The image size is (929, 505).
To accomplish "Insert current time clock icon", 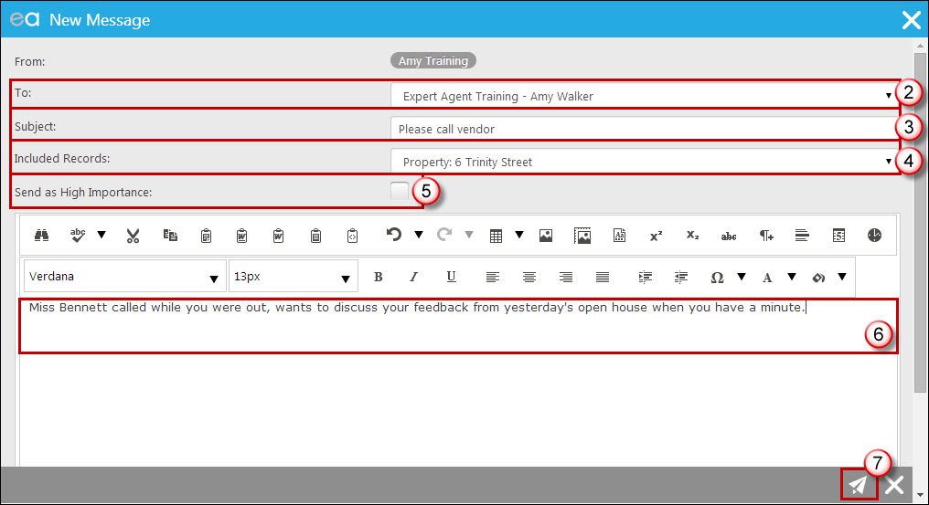I will click(874, 235).
